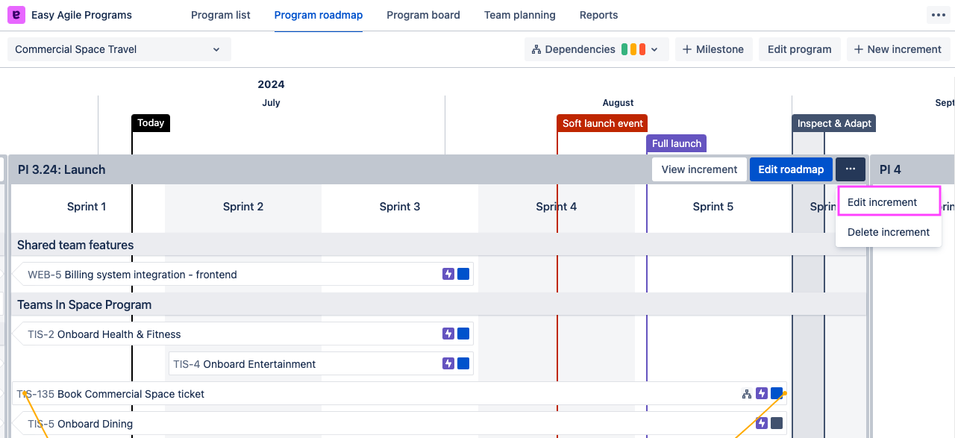Select Edit increment from the menu
This screenshot has width=955, height=438.
[882, 202]
